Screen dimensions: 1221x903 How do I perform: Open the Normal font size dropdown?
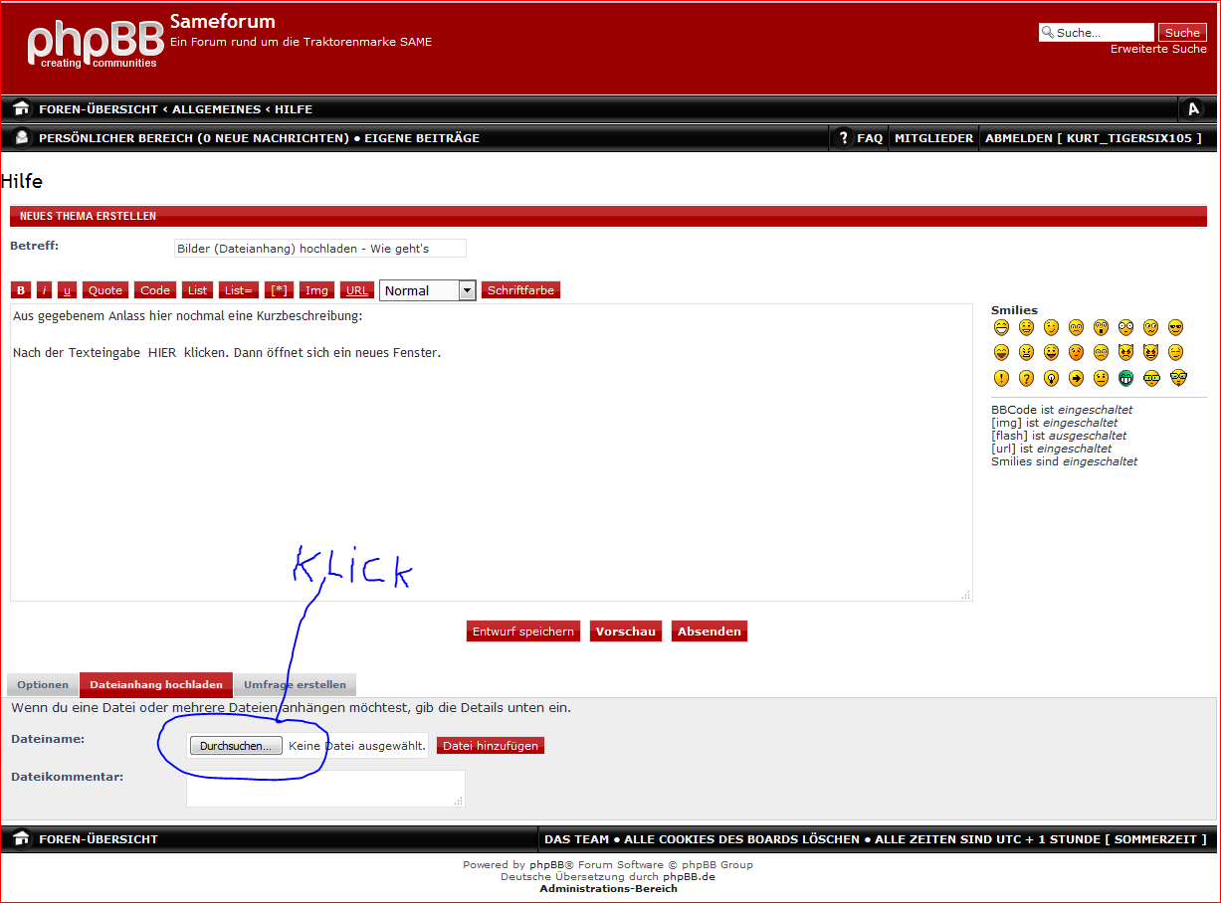click(428, 290)
